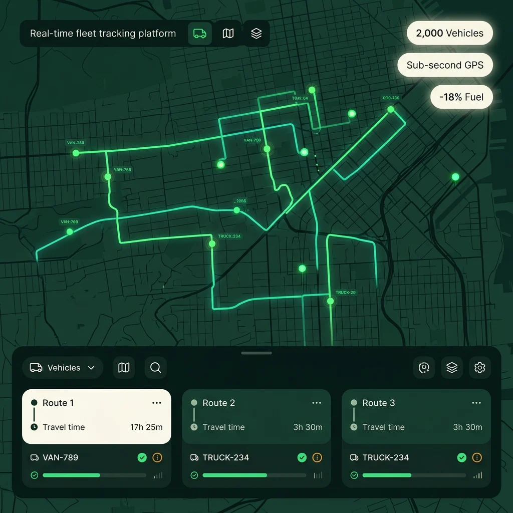Select the truck tracking icon in top toolbar
513x513 pixels.
click(x=199, y=33)
